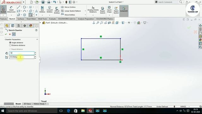Click the distance field spinner arrows
The height and width of the screenshot is (114, 202).
tap(35, 53)
